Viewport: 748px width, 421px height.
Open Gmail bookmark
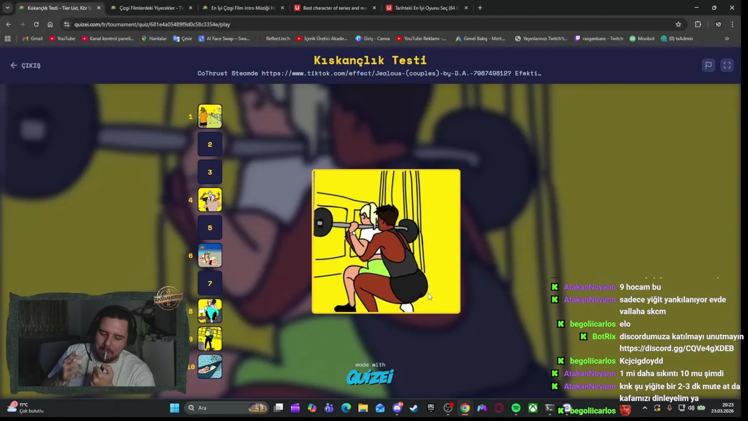pos(33,39)
